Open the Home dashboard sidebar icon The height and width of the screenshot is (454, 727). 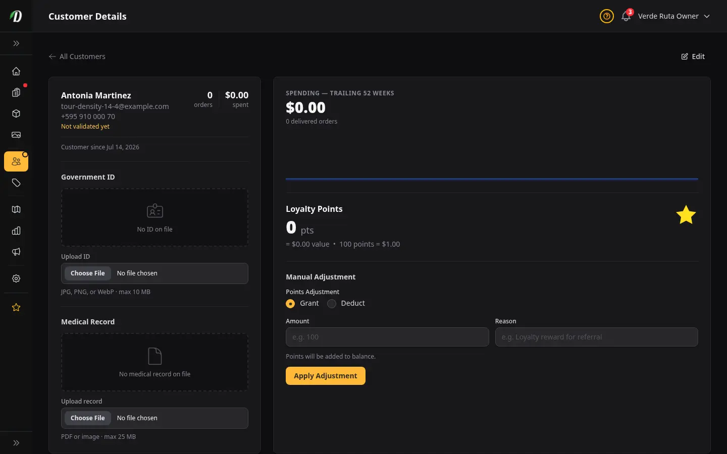[x=16, y=71]
